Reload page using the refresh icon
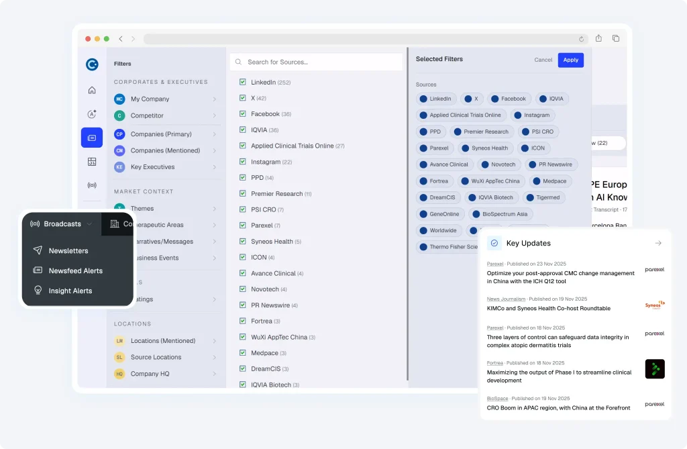Image resolution: width=687 pixels, height=449 pixels. coord(582,39)
